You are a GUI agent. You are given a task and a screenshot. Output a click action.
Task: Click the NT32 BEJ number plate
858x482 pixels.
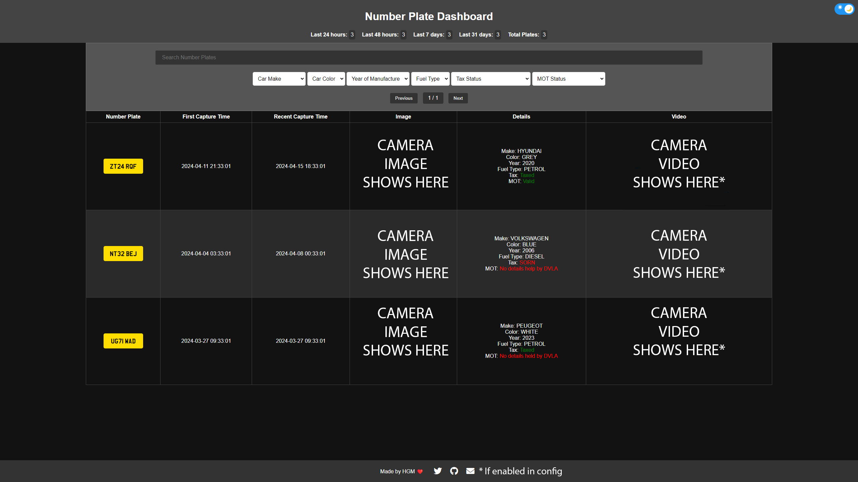(x=123, y=254)
